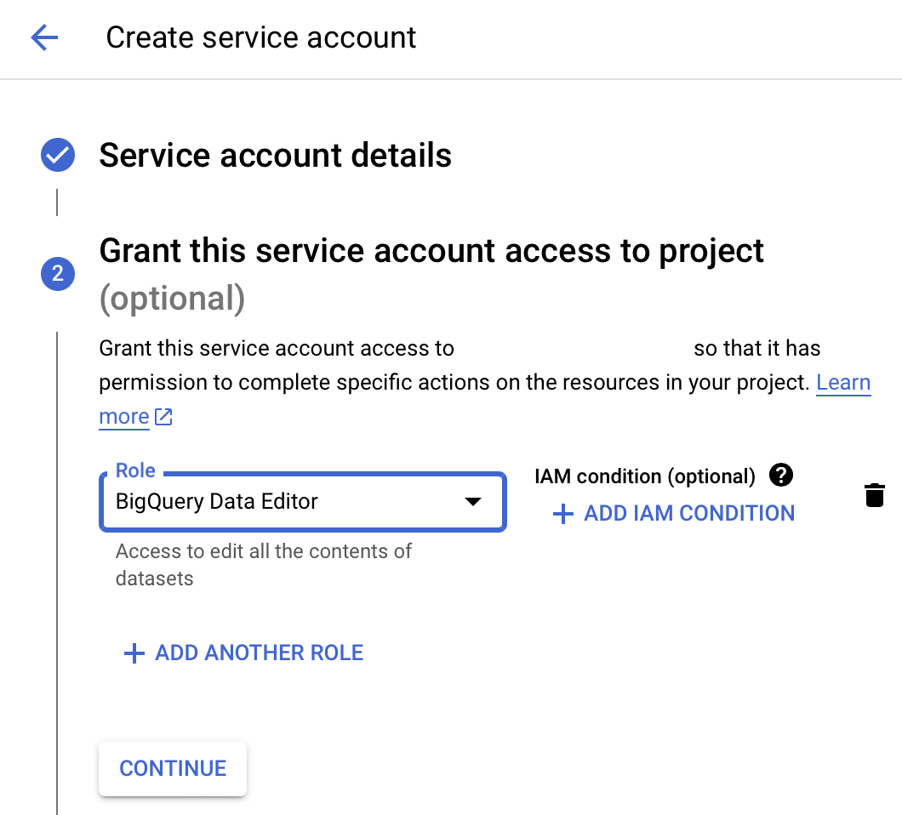Screen dimensions: 902x815
Task: Click the Create service account page title
Action: [x=260, y=37]
